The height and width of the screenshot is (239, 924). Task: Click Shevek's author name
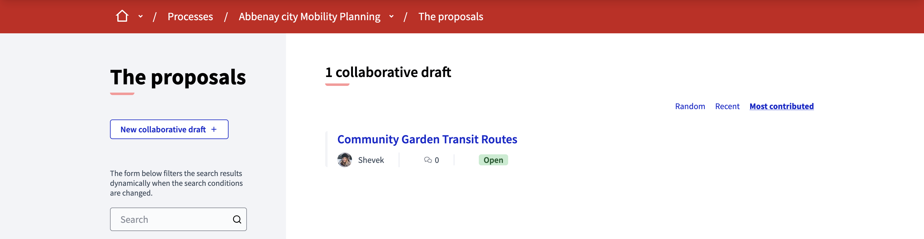tap(371, 160)
